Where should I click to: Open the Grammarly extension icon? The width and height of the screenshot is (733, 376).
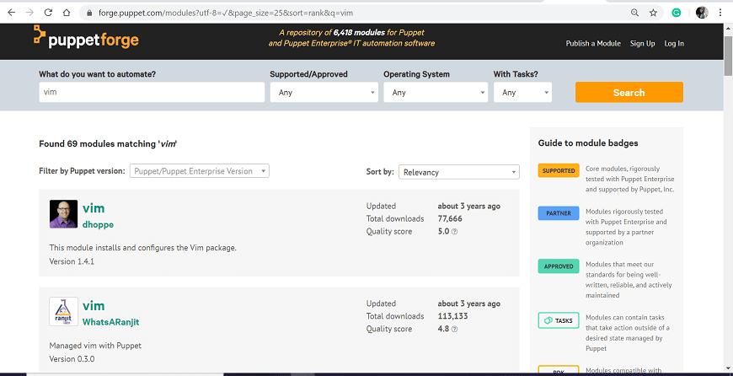pos(677,13)
